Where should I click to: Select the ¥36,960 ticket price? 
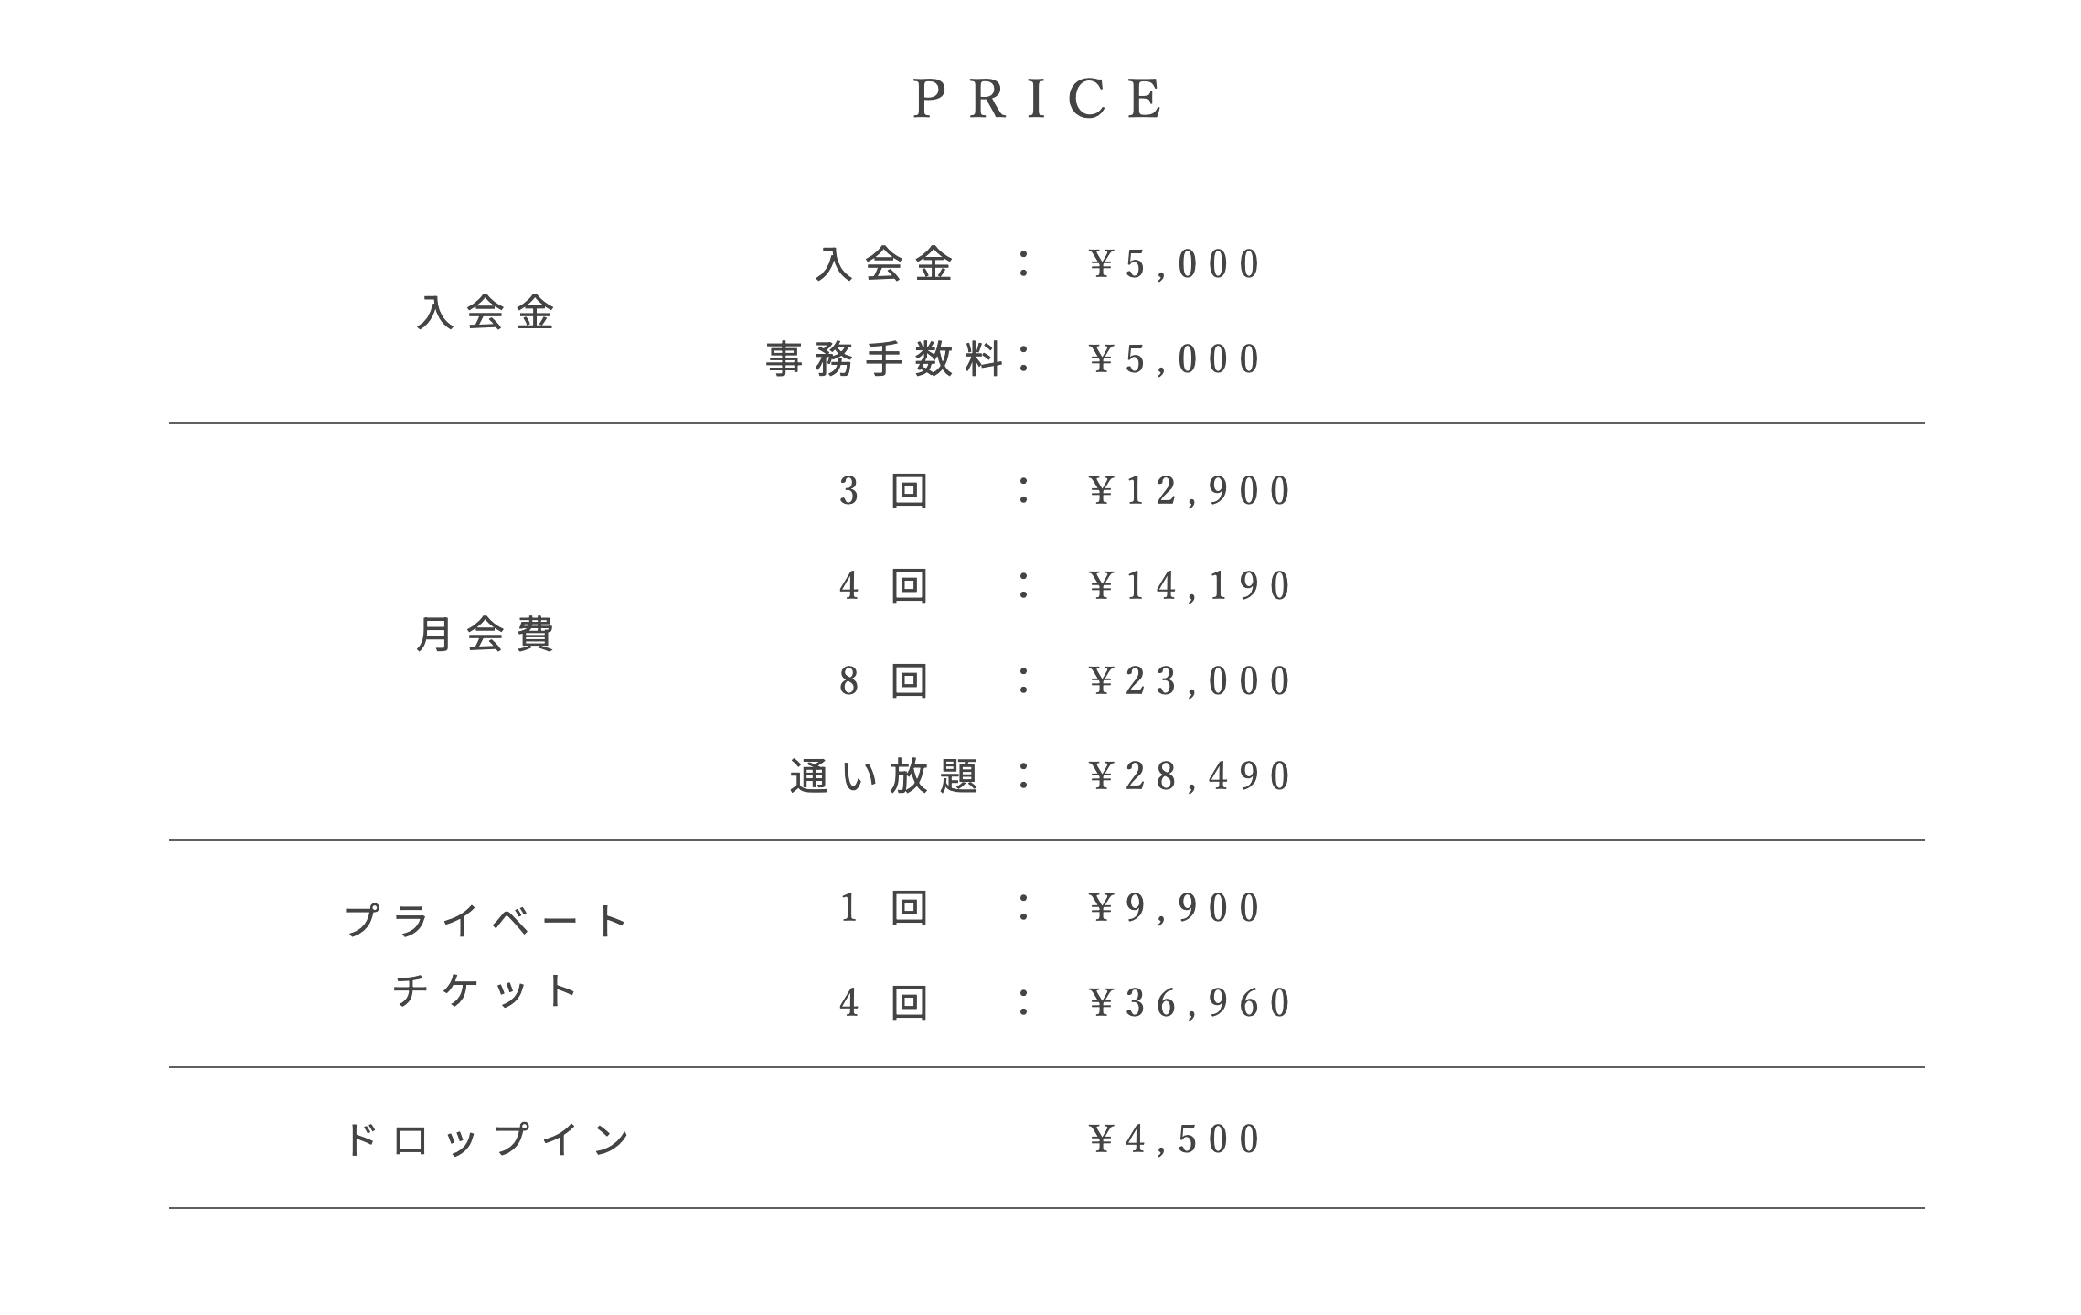[x=1190, y=1003]
